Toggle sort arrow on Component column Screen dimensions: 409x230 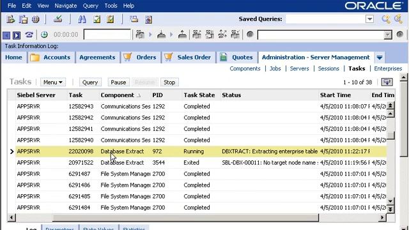[139, 95]
